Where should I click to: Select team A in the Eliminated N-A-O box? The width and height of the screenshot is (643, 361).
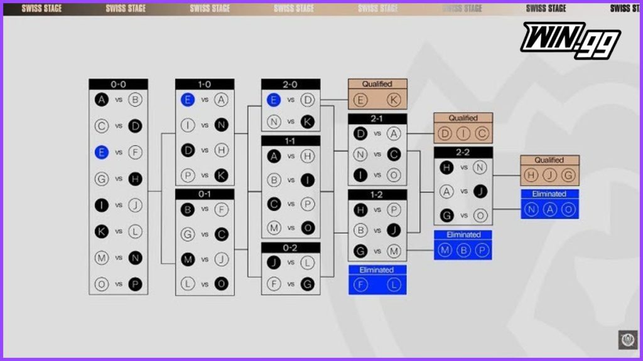pyautogui.click(x=549, y=209)
